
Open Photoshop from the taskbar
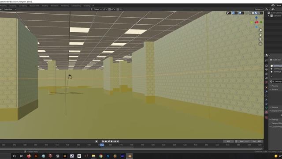[x=108, y=156]
